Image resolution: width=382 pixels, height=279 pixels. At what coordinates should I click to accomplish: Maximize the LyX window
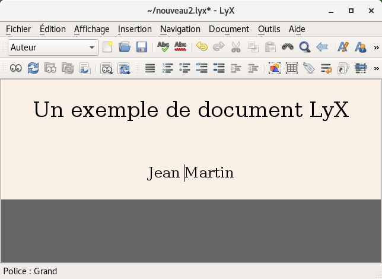(351, 11)
